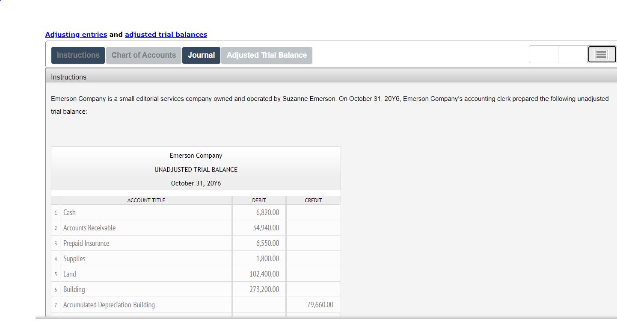Viewport: 617px width, 321px height.
Task: Click the 6,820.00 debit value
Action: tap(267, 212)
